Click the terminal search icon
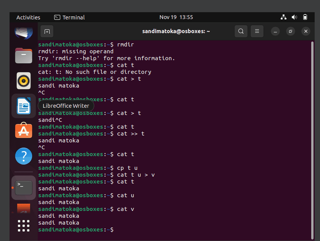 pos(241,31)
